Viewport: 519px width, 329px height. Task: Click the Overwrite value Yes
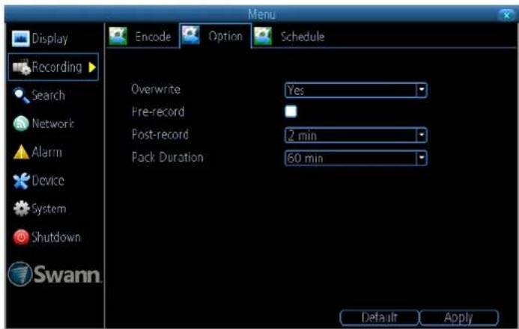[295, 90]
